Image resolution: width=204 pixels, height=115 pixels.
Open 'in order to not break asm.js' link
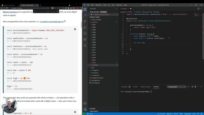point(52,21)
